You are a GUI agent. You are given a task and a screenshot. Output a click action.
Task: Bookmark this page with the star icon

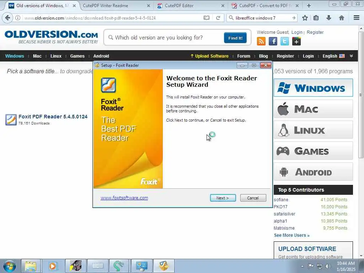(305, 18)
